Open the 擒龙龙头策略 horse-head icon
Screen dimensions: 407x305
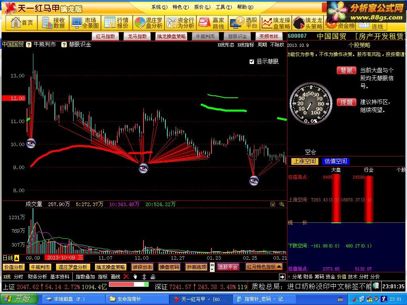point(308,23)
